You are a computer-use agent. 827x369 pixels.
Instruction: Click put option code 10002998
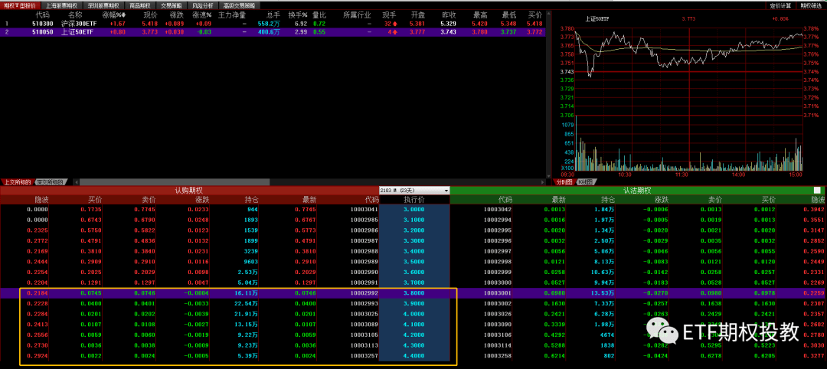coord(498,262)
